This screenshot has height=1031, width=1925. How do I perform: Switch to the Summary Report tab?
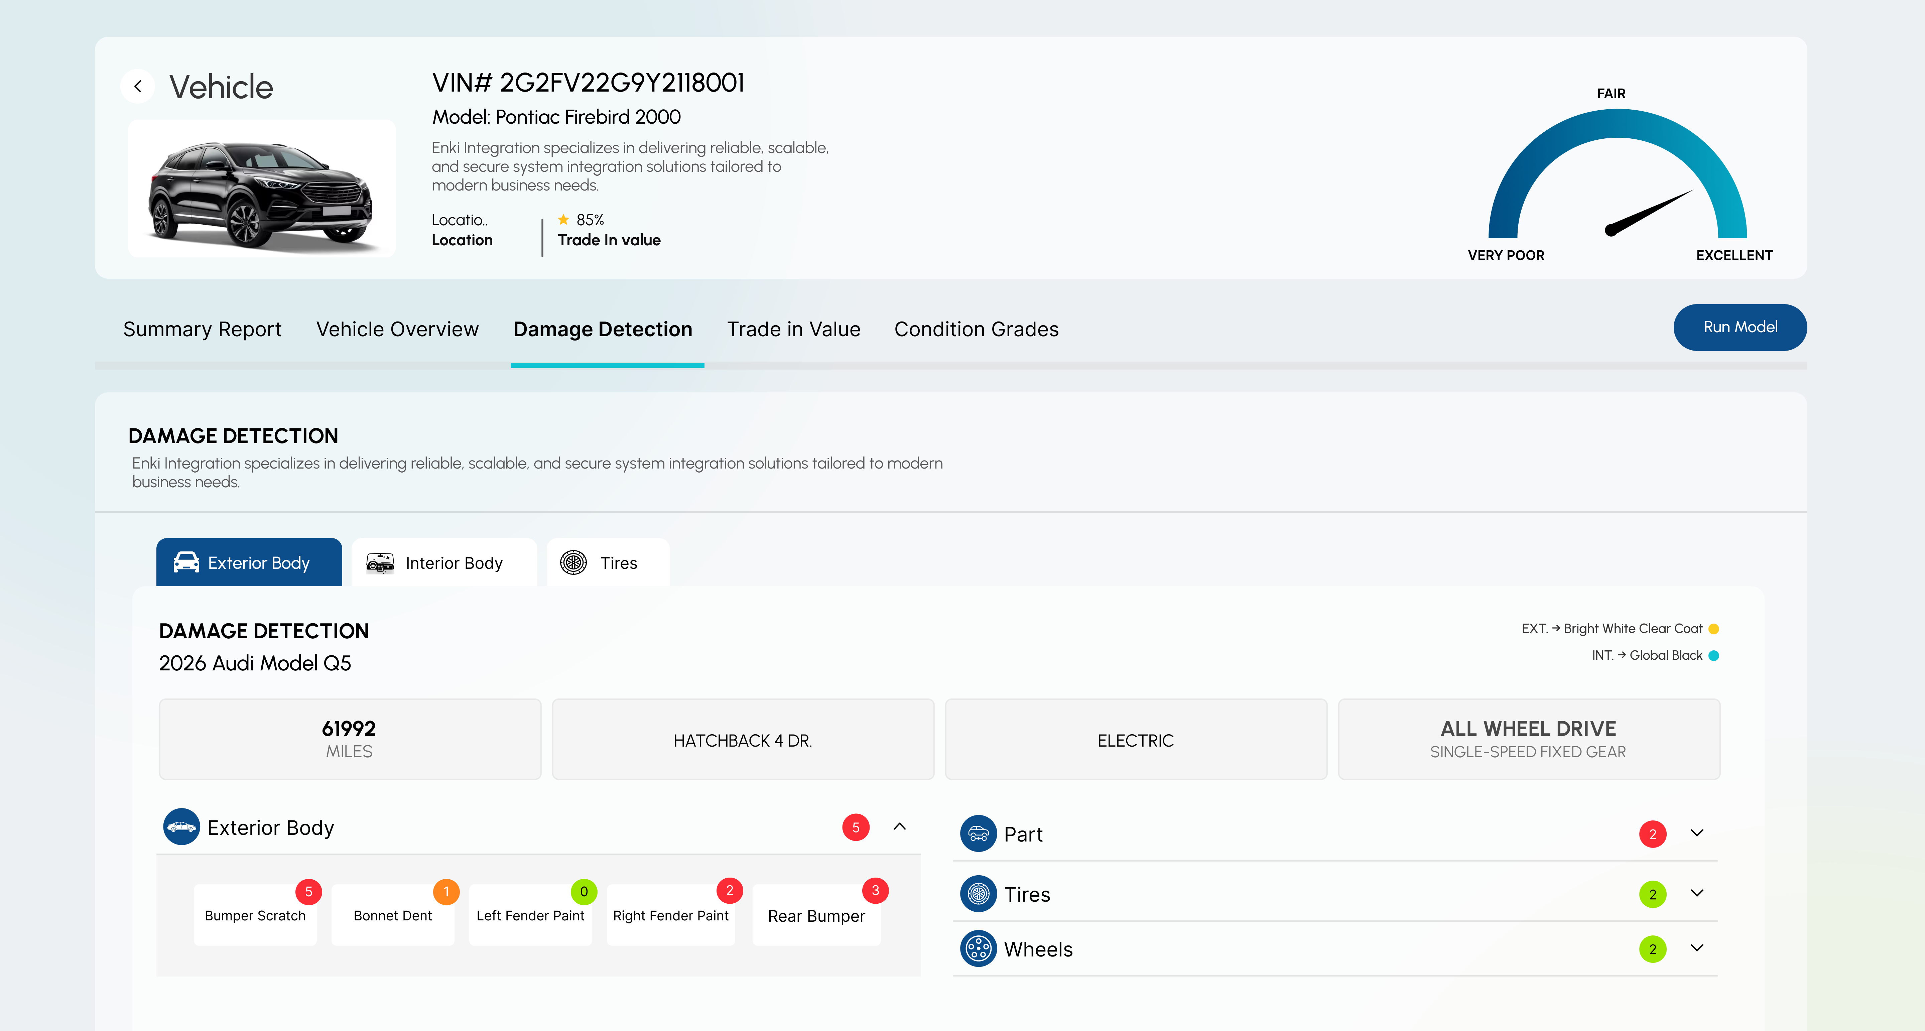(x=202, y=330)
